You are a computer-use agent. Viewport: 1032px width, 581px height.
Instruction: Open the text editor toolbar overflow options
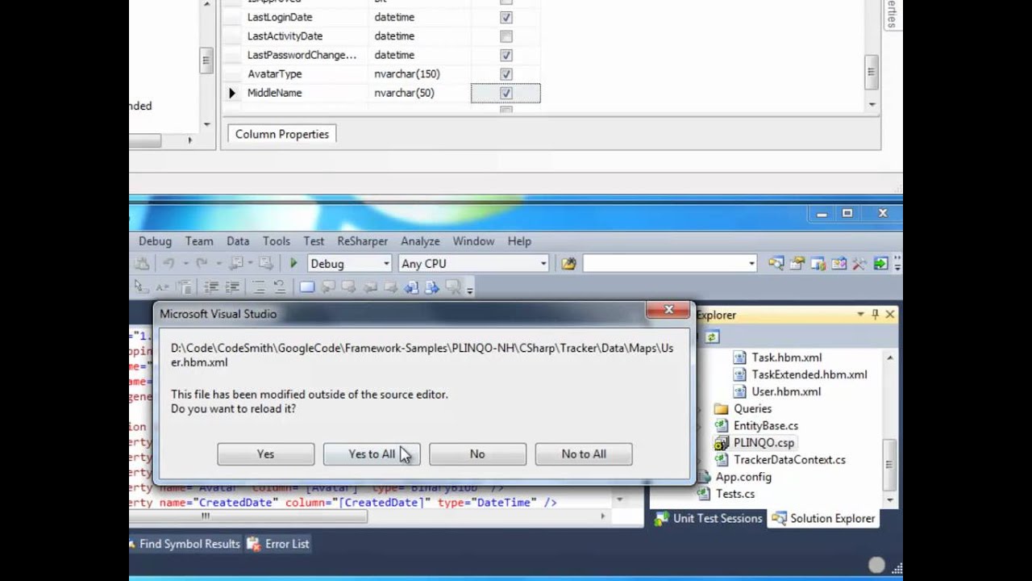(470, 288)
